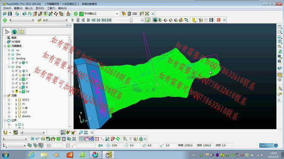Toggle lightbulb visibility of boundary 1
Viewport: 284px width, 159px height.
coord(16,125)
